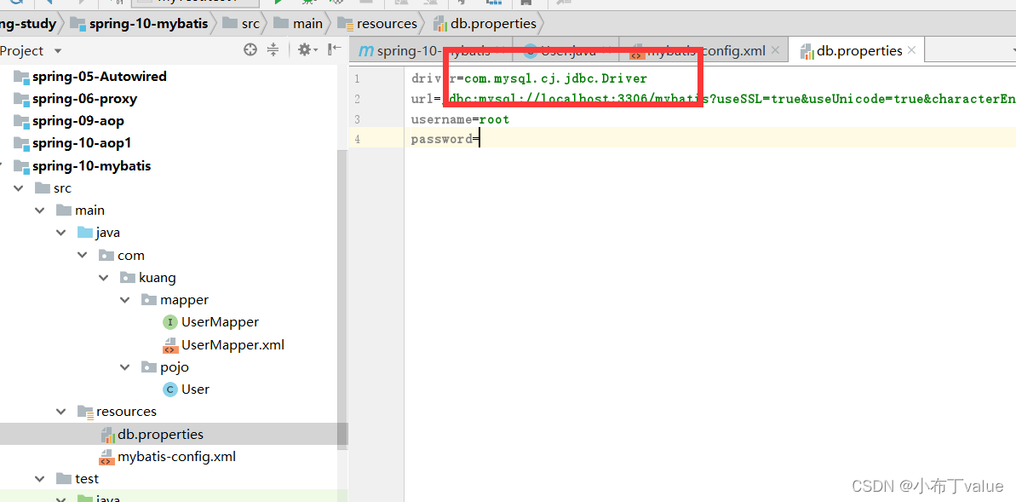Place cursor on 'password=' line
The height and width of the screenshot is (502, 1016).
(445, 139)
